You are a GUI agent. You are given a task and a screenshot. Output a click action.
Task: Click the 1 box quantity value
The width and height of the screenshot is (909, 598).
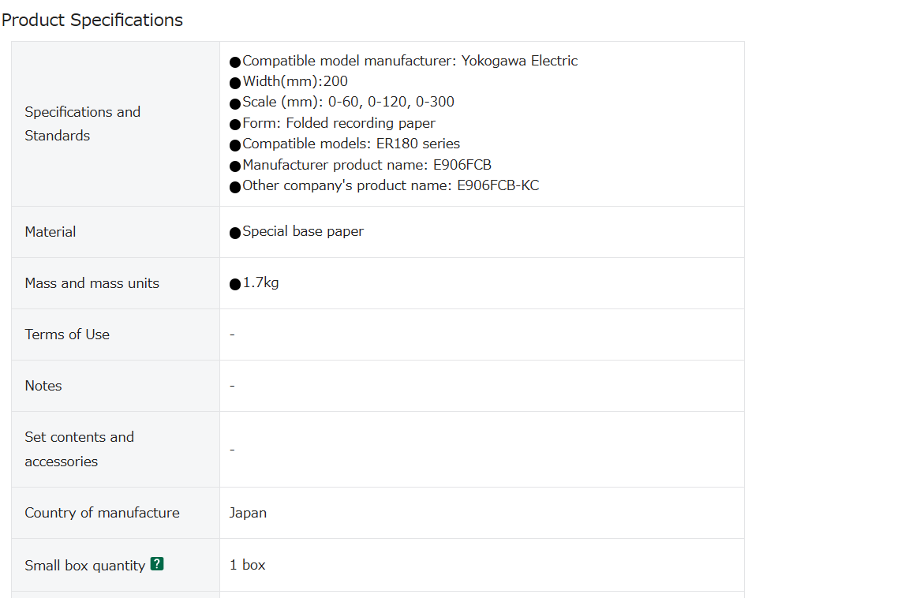247,565
